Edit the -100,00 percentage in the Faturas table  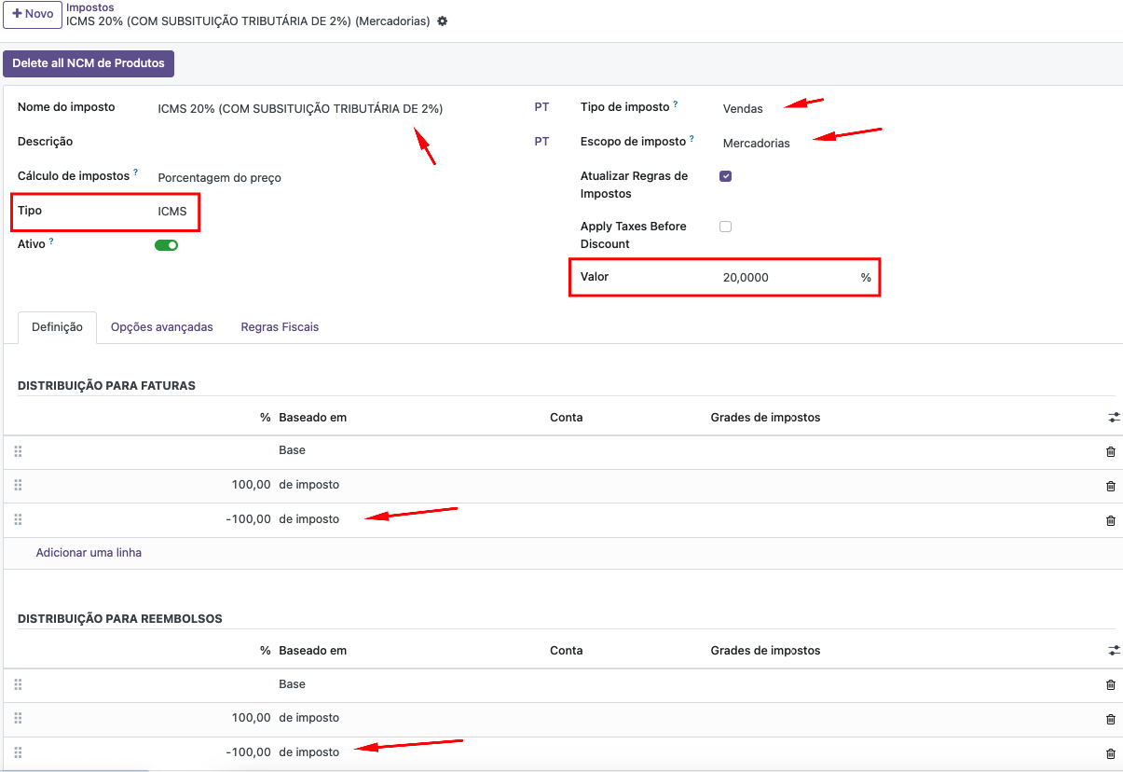click(248, 519)
